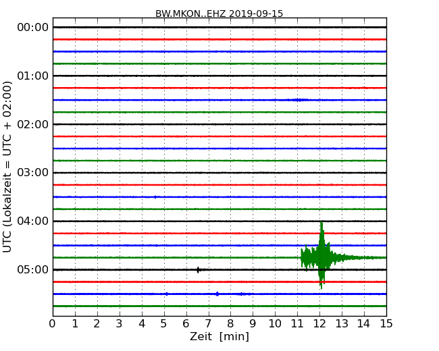
Task: Click the 03:00 time label
Action: [33, 173]
